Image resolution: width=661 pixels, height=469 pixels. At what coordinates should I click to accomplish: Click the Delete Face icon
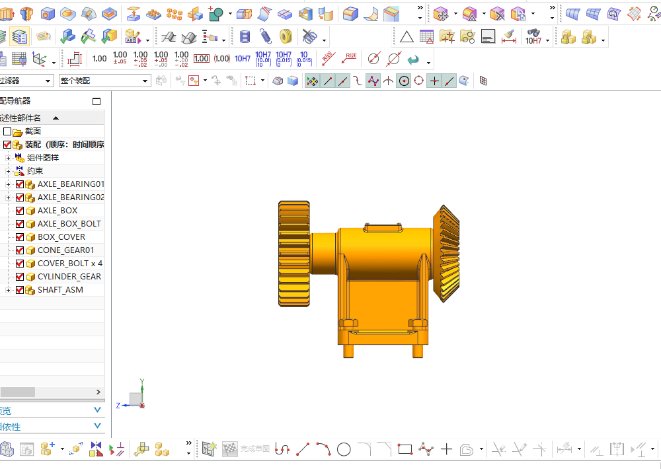tap(497, 14)
